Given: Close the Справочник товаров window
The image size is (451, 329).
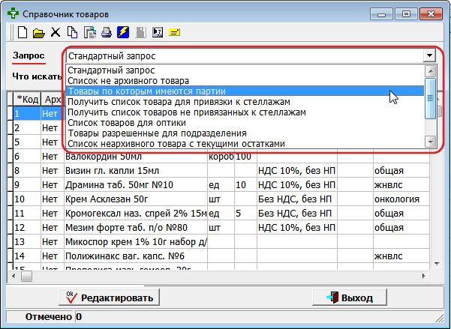Looking at the screenshot, I should pos(431,13).
